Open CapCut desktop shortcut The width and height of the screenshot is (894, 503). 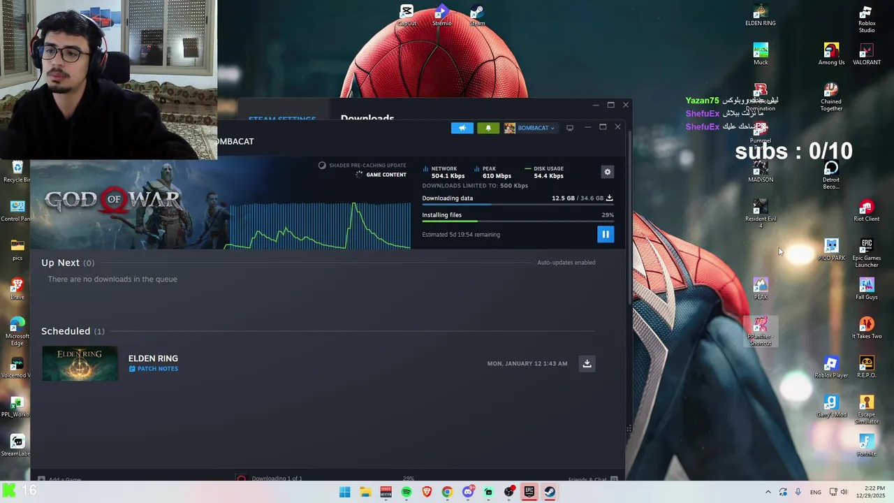[x=406, y=15]
